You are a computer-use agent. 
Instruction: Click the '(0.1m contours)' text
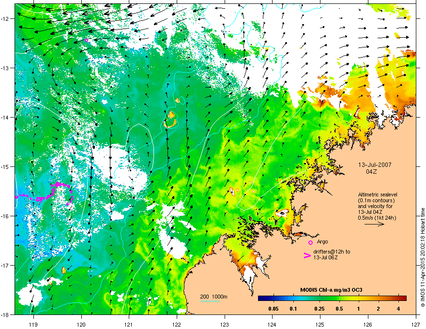(x=376, y=200)
